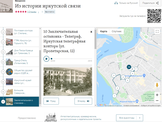Toggle fullscreen map view
162x122 pixels.
click(157, 31)
